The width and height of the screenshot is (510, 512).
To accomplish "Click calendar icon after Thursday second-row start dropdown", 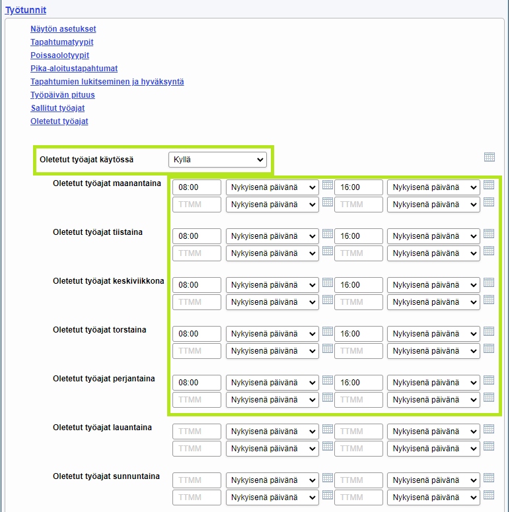I will pyautogui.click(x=327, y=348).
